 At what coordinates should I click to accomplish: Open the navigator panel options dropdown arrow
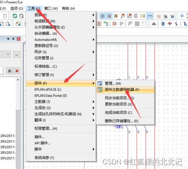point(8,39)
